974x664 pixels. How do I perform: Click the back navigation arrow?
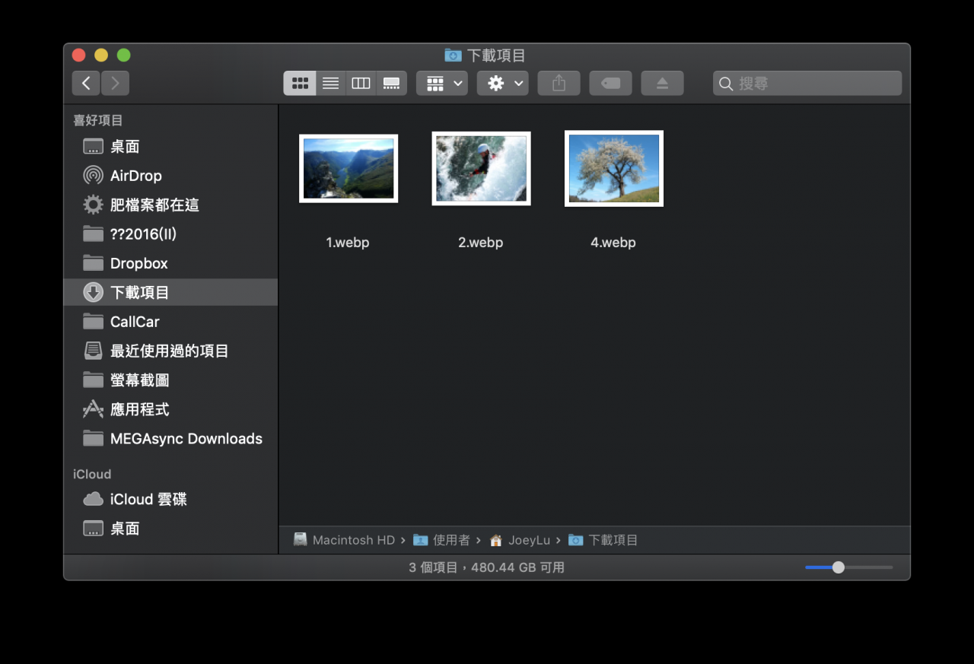coord(86,83)
